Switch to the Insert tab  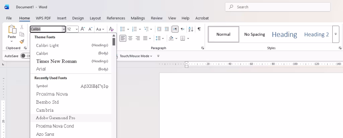62,18
